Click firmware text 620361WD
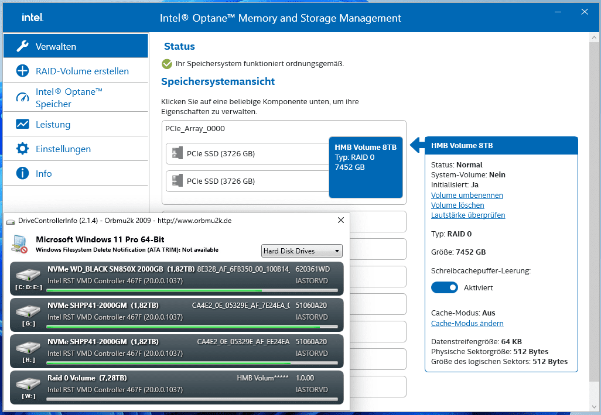 pyautogui.click(x=312, y=269)
